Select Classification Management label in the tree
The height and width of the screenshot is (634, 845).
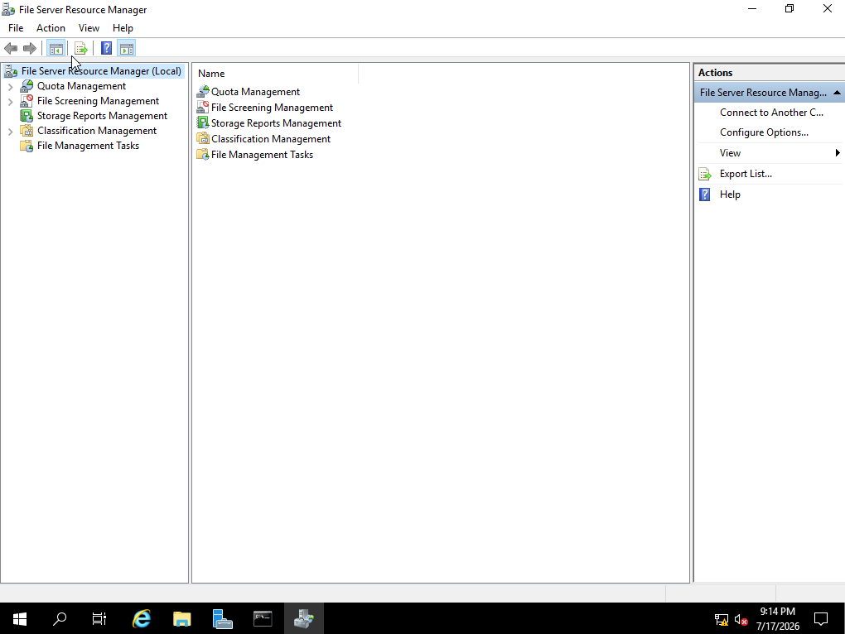pyautogui.click(x=97, y=131)
